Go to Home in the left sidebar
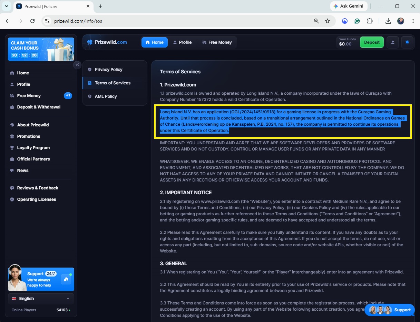The width and height of the screenshot is (420, 322). coord(41,73)
